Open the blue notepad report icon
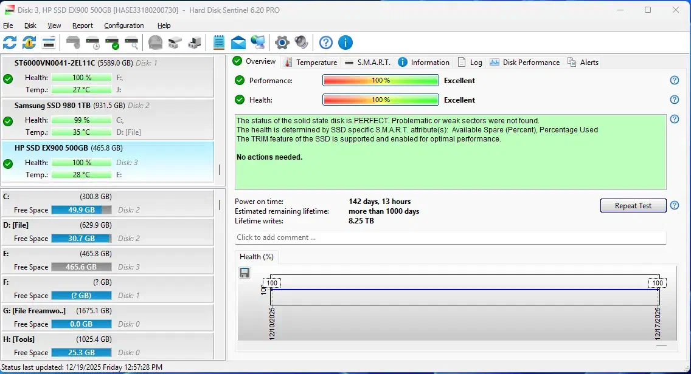Viewport: 691px width, 374px height. click(219, 42)
